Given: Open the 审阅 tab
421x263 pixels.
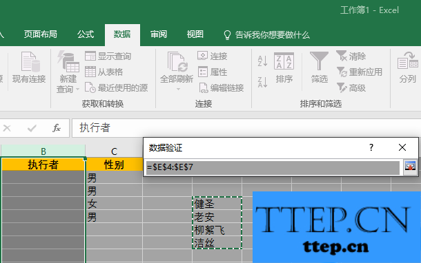Looking at the screenshot, I should coord(159,34).
